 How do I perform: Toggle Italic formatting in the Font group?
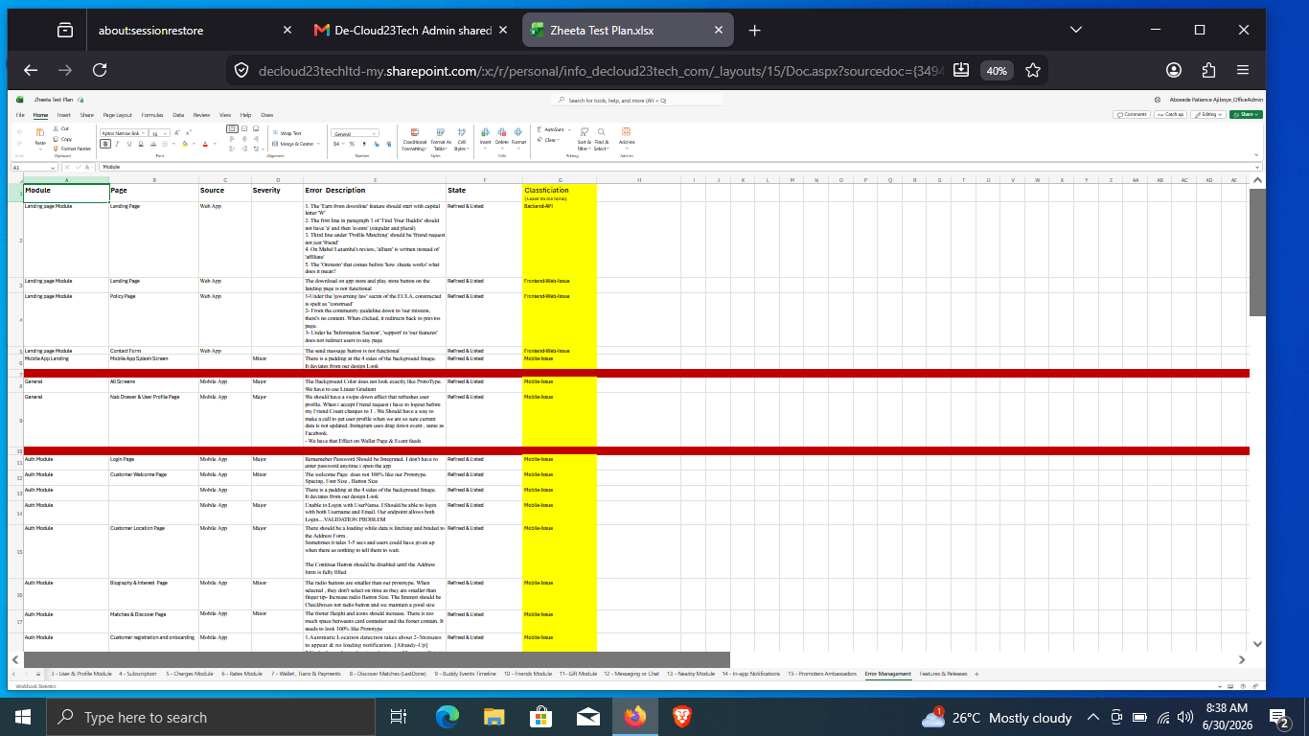tap(117, 144)
